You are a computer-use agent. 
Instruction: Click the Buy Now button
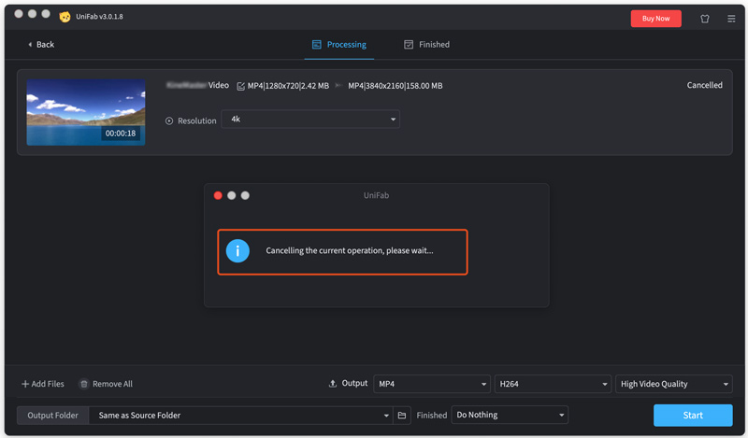(656, 19)
